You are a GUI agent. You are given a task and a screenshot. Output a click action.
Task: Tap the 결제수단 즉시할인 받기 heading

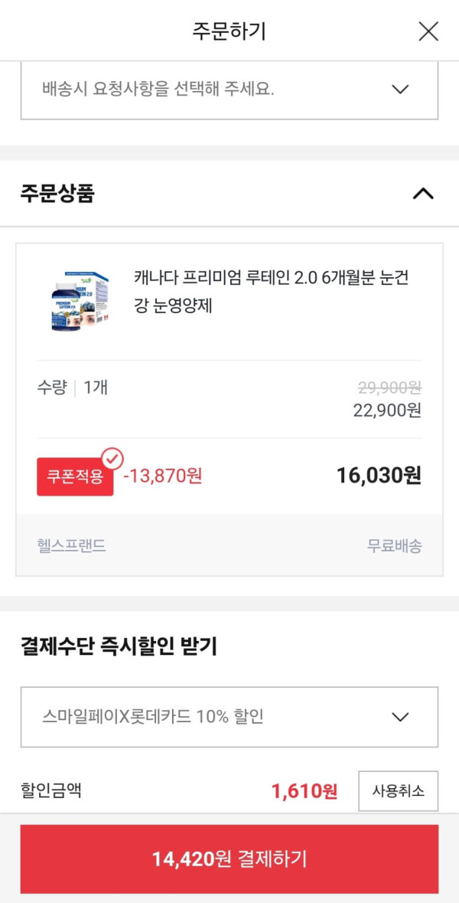[x=119, y=646]
